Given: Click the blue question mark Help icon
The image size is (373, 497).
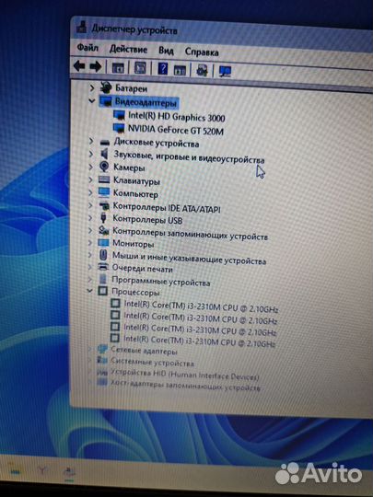Looking at the screenshot, I should [x=162, y=68].
